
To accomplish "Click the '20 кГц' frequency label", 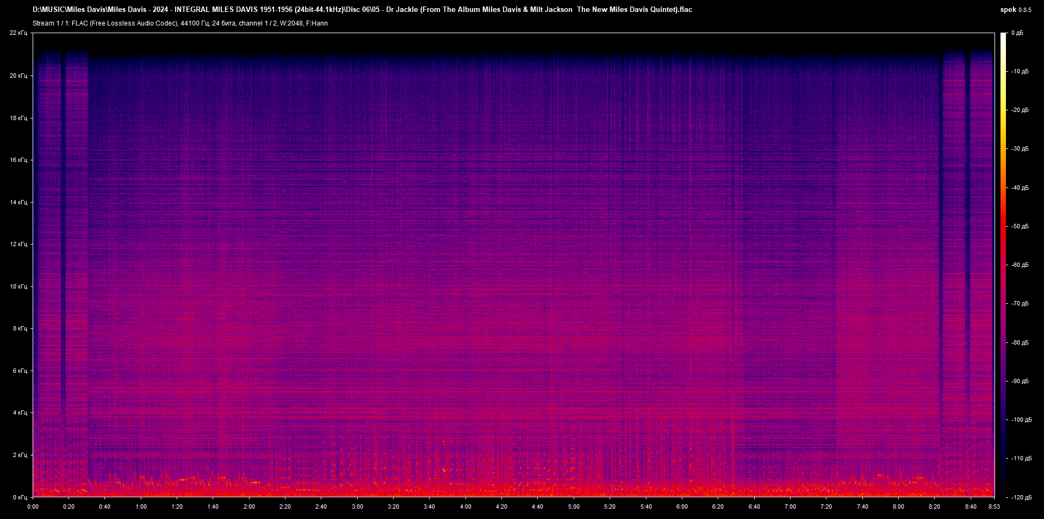I will pos(18,76).
